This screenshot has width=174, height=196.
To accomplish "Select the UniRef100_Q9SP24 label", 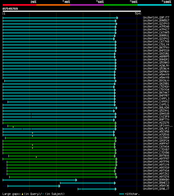I will 156,141.
